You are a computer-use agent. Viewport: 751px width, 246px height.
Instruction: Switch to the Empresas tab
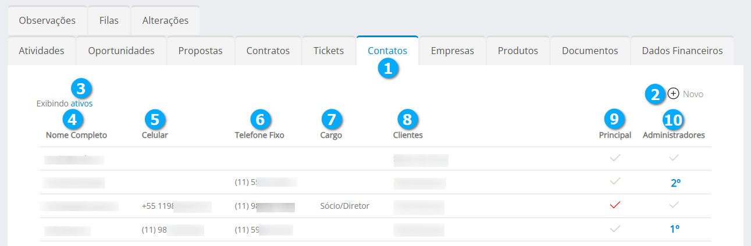(452, 51)
